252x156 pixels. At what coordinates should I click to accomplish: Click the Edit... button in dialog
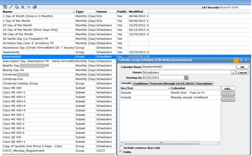click(228, 94)
